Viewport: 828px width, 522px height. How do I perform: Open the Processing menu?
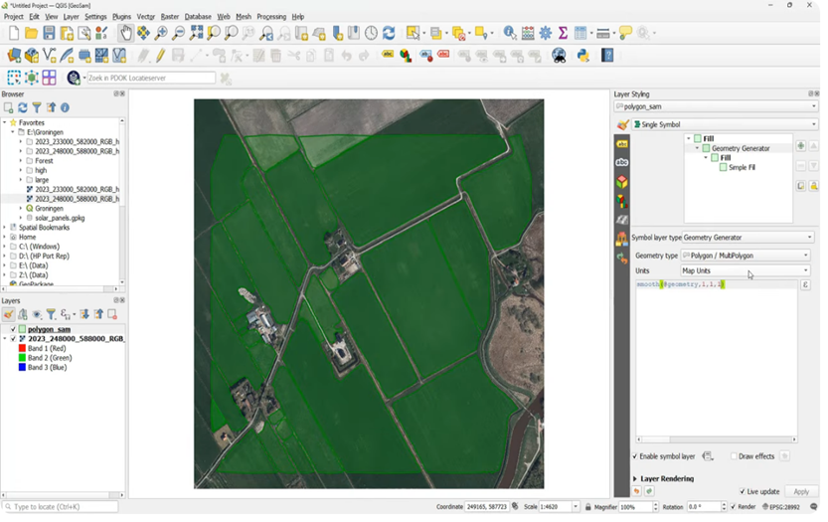[271, 17]
